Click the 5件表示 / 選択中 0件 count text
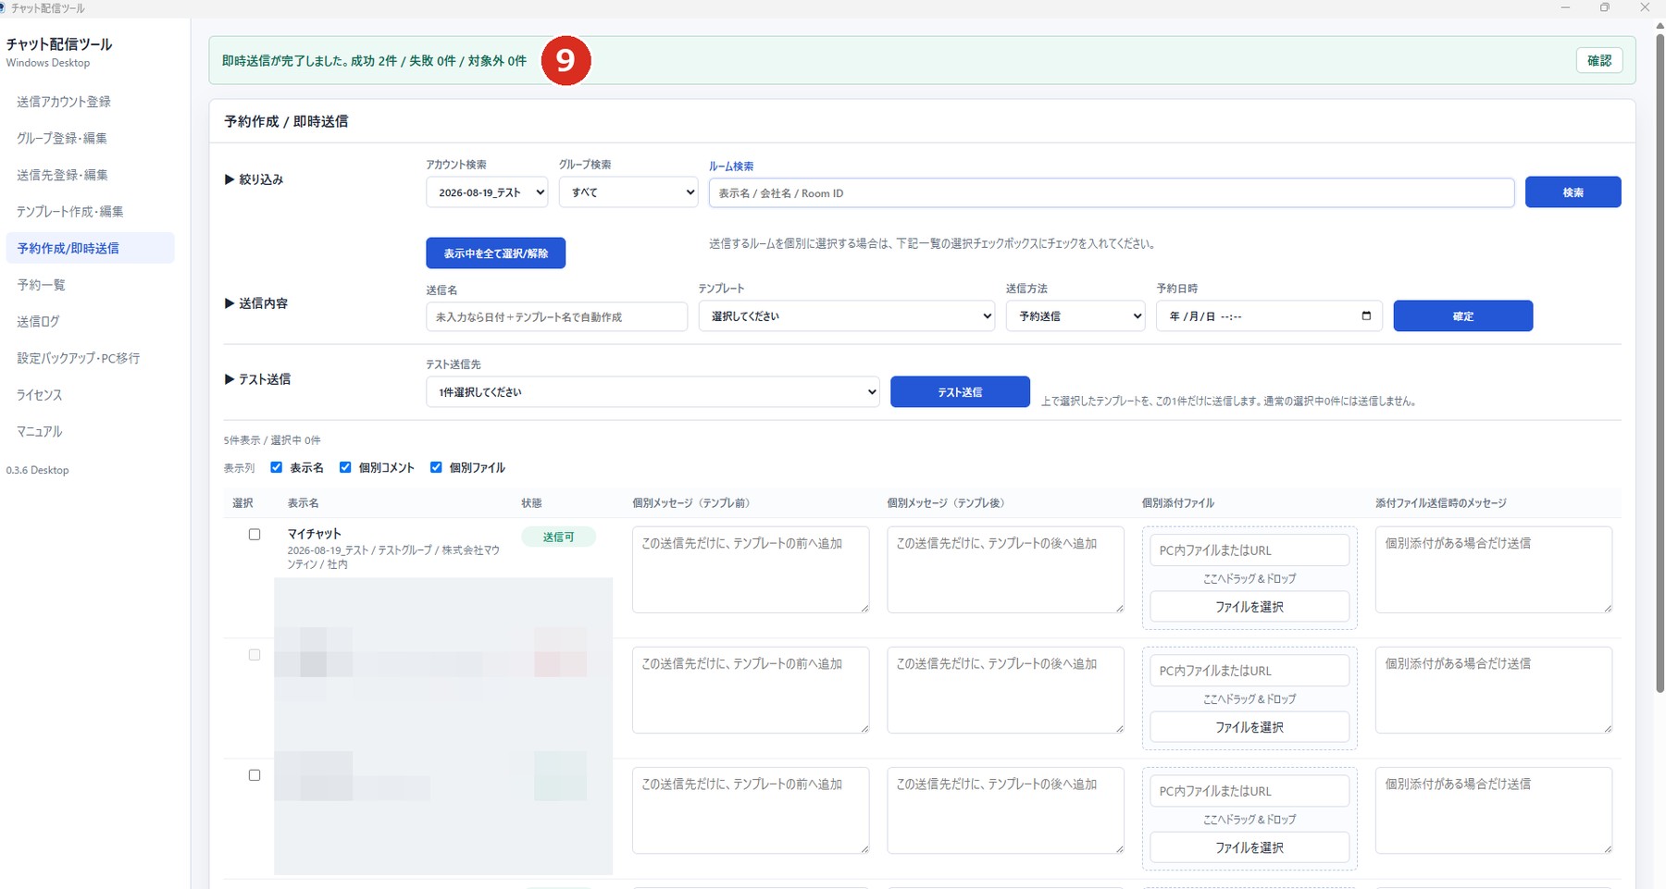This screenshot has width=1666, height=889. 272,440
